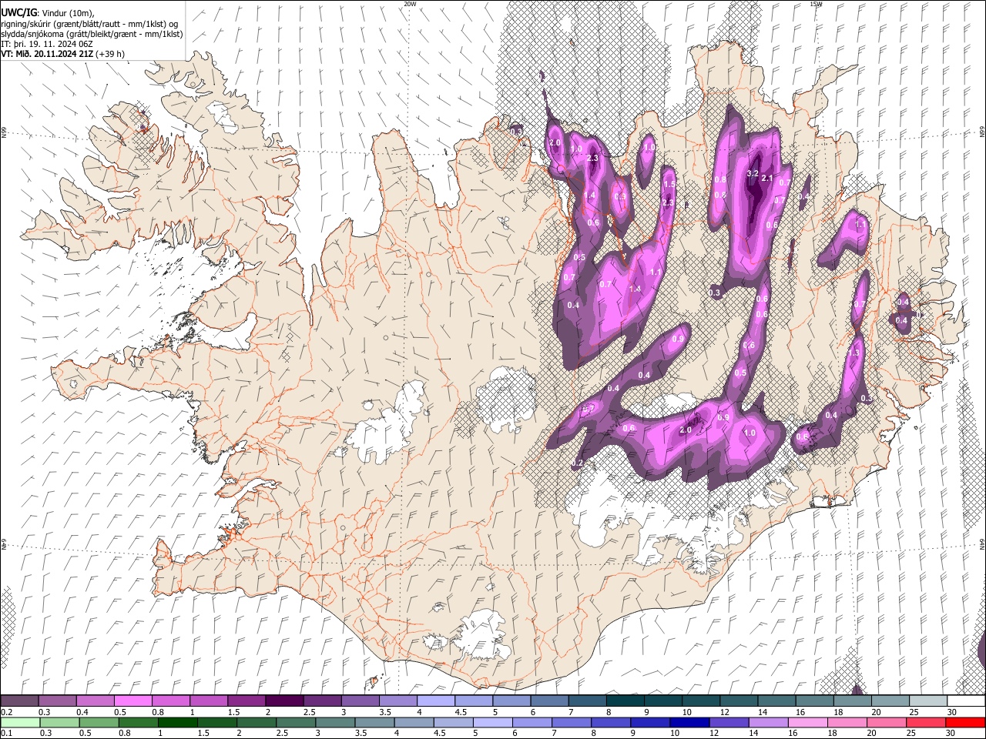986x739 pixels.
Task: Click the '25' label under the top legend row
Action: click(x=914, y=713)
